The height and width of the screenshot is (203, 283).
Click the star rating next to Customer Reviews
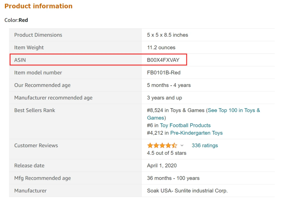(163, 145)
